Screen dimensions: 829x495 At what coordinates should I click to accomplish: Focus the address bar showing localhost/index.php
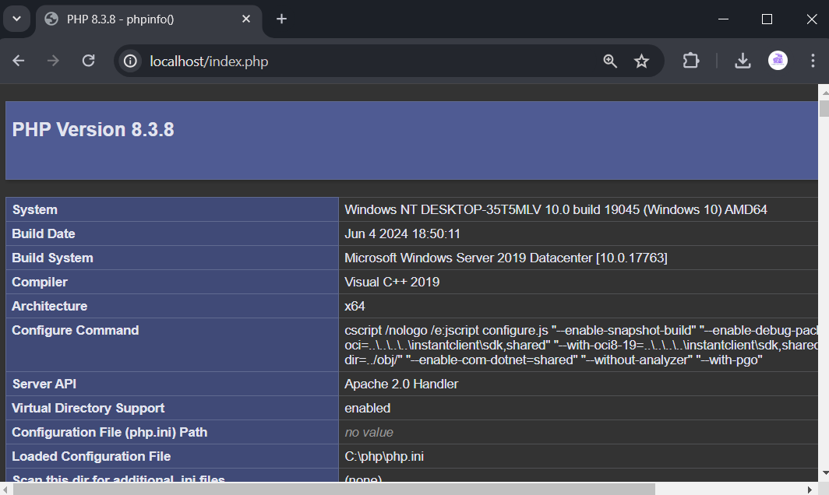coord(209,61)
